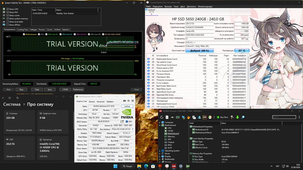Viewport: 303px width, 170px height.
Task: Uncheck Stress system memory checkbox
Action: pos(8,18)
